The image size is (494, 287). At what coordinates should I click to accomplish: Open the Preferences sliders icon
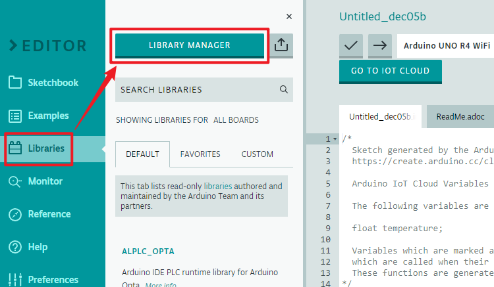[15, 280]
